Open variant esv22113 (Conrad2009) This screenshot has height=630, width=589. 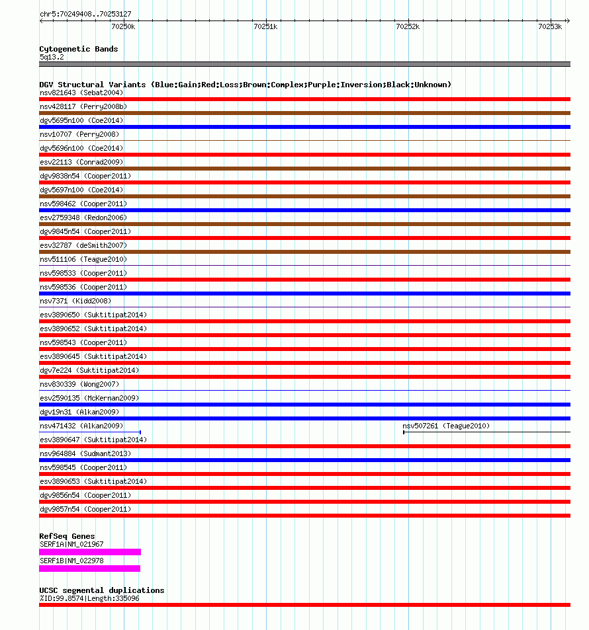tap(81, 163)
